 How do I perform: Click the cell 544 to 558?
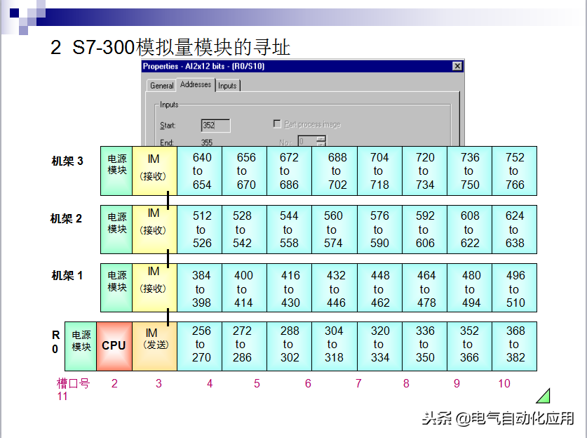click(x=290, y=230)
